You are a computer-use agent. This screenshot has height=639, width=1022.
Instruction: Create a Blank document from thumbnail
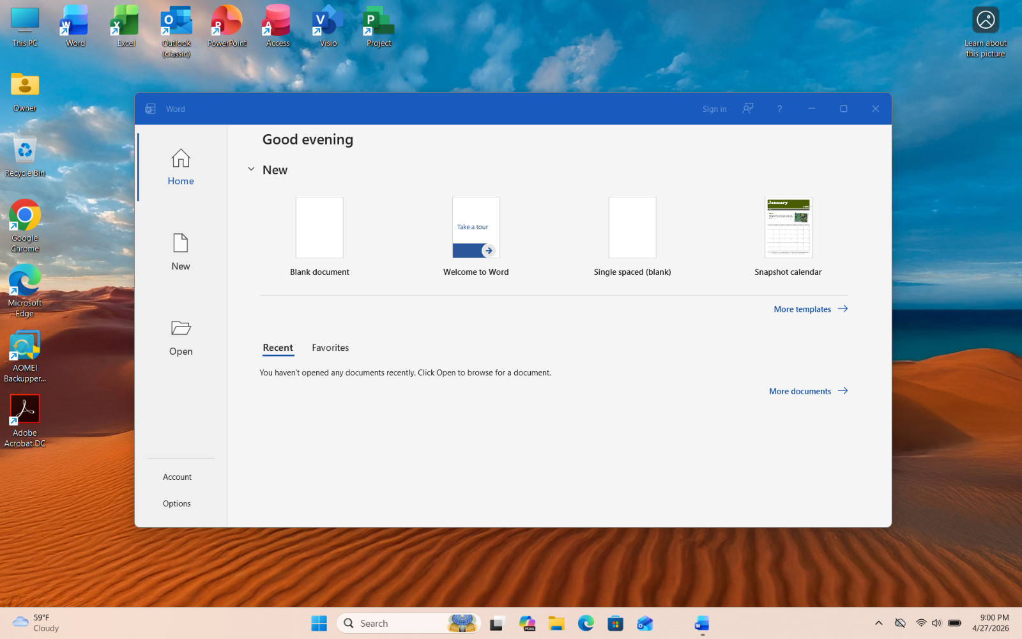[x=319, y=227]
